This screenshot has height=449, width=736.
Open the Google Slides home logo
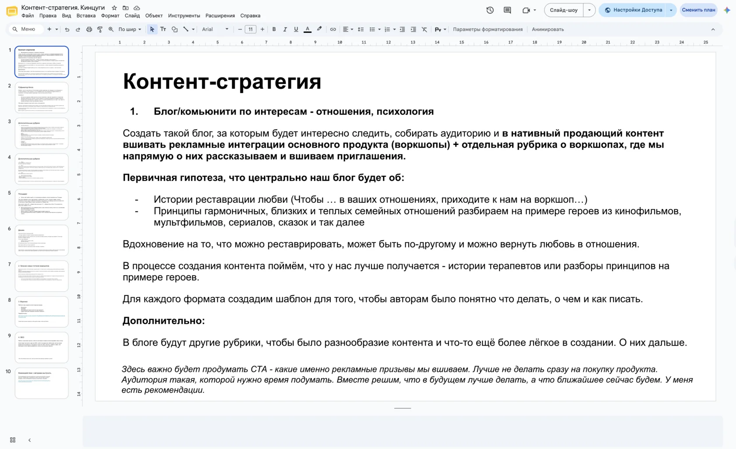coord(12,11)
